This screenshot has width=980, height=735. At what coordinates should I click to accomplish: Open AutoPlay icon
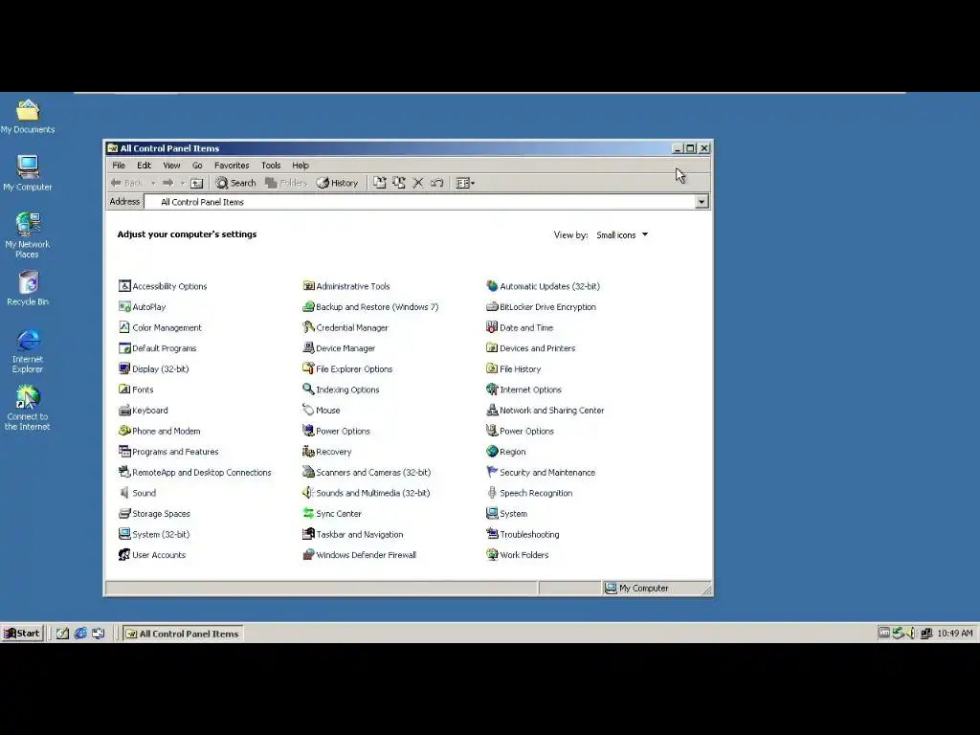pyautogui.click(x=124, y=306)
